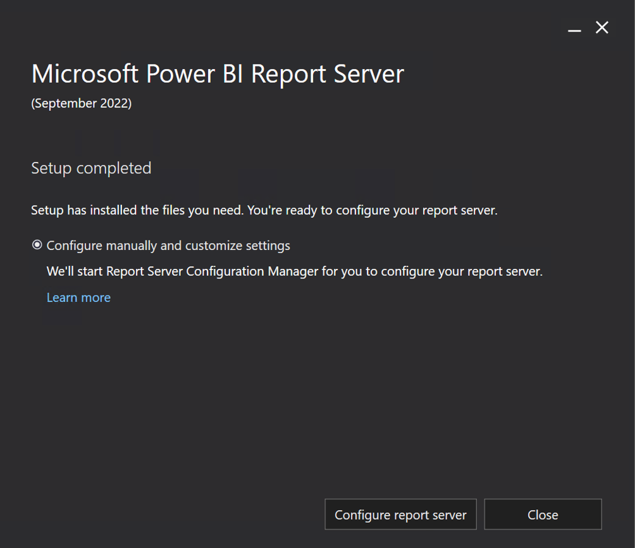The image size is (635, 548).
Task: Click the Microsoft Power BI Report Server title
Action: (x=218, y=75)
